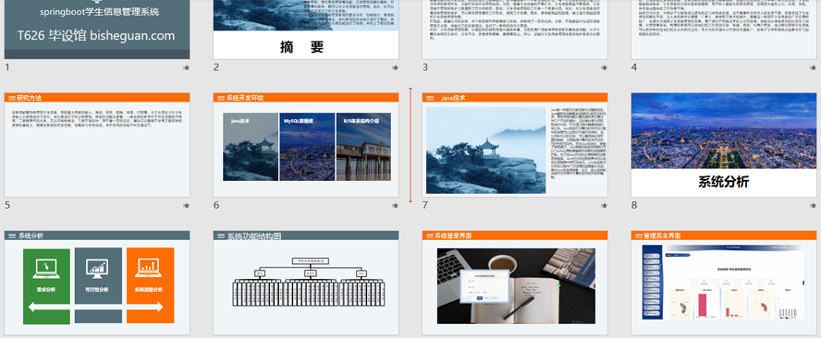The width and height of the screenshot is (821, 338).
Task: Select the '系统分析' three-column analysis slide
Action: click(97, 284)
